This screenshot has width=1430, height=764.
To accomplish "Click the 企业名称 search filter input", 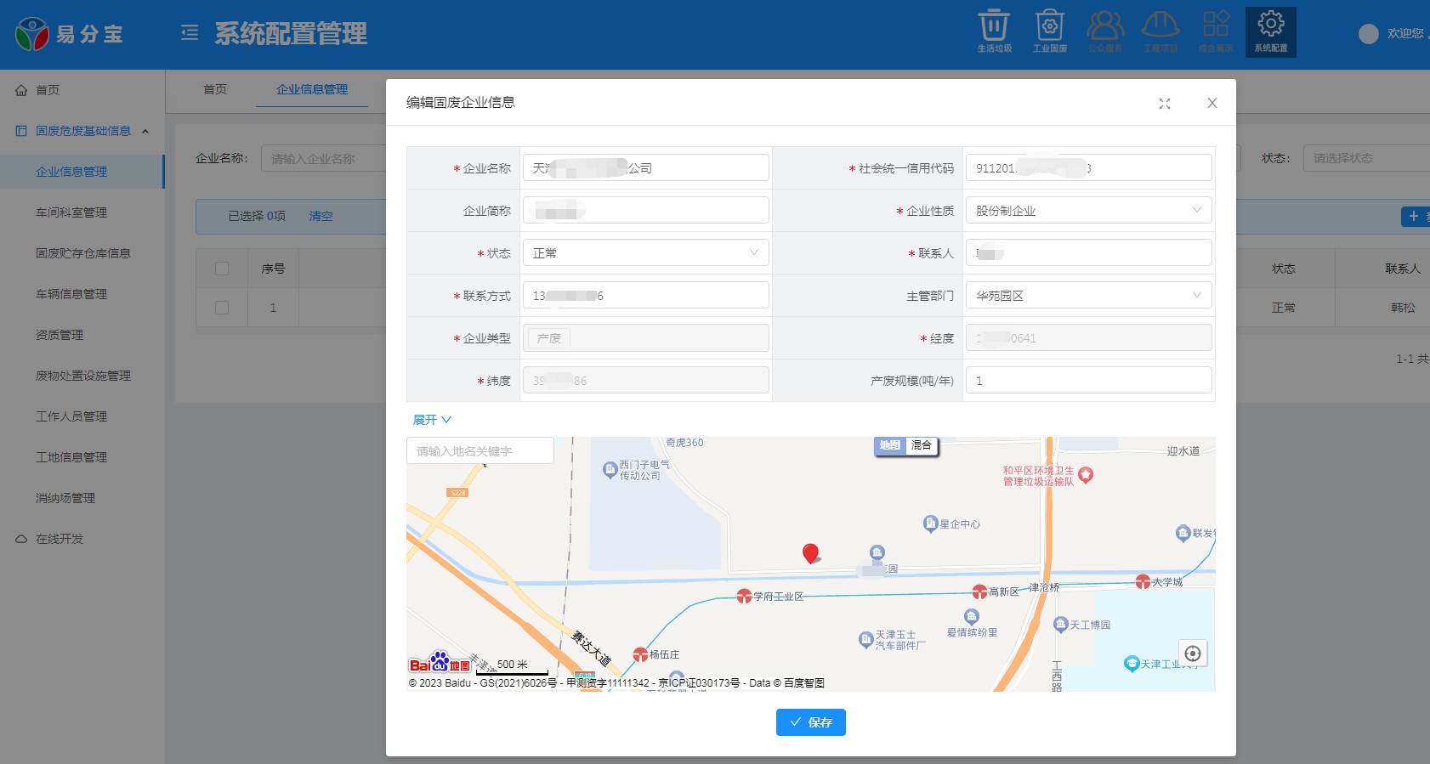I will pos(323,158).
